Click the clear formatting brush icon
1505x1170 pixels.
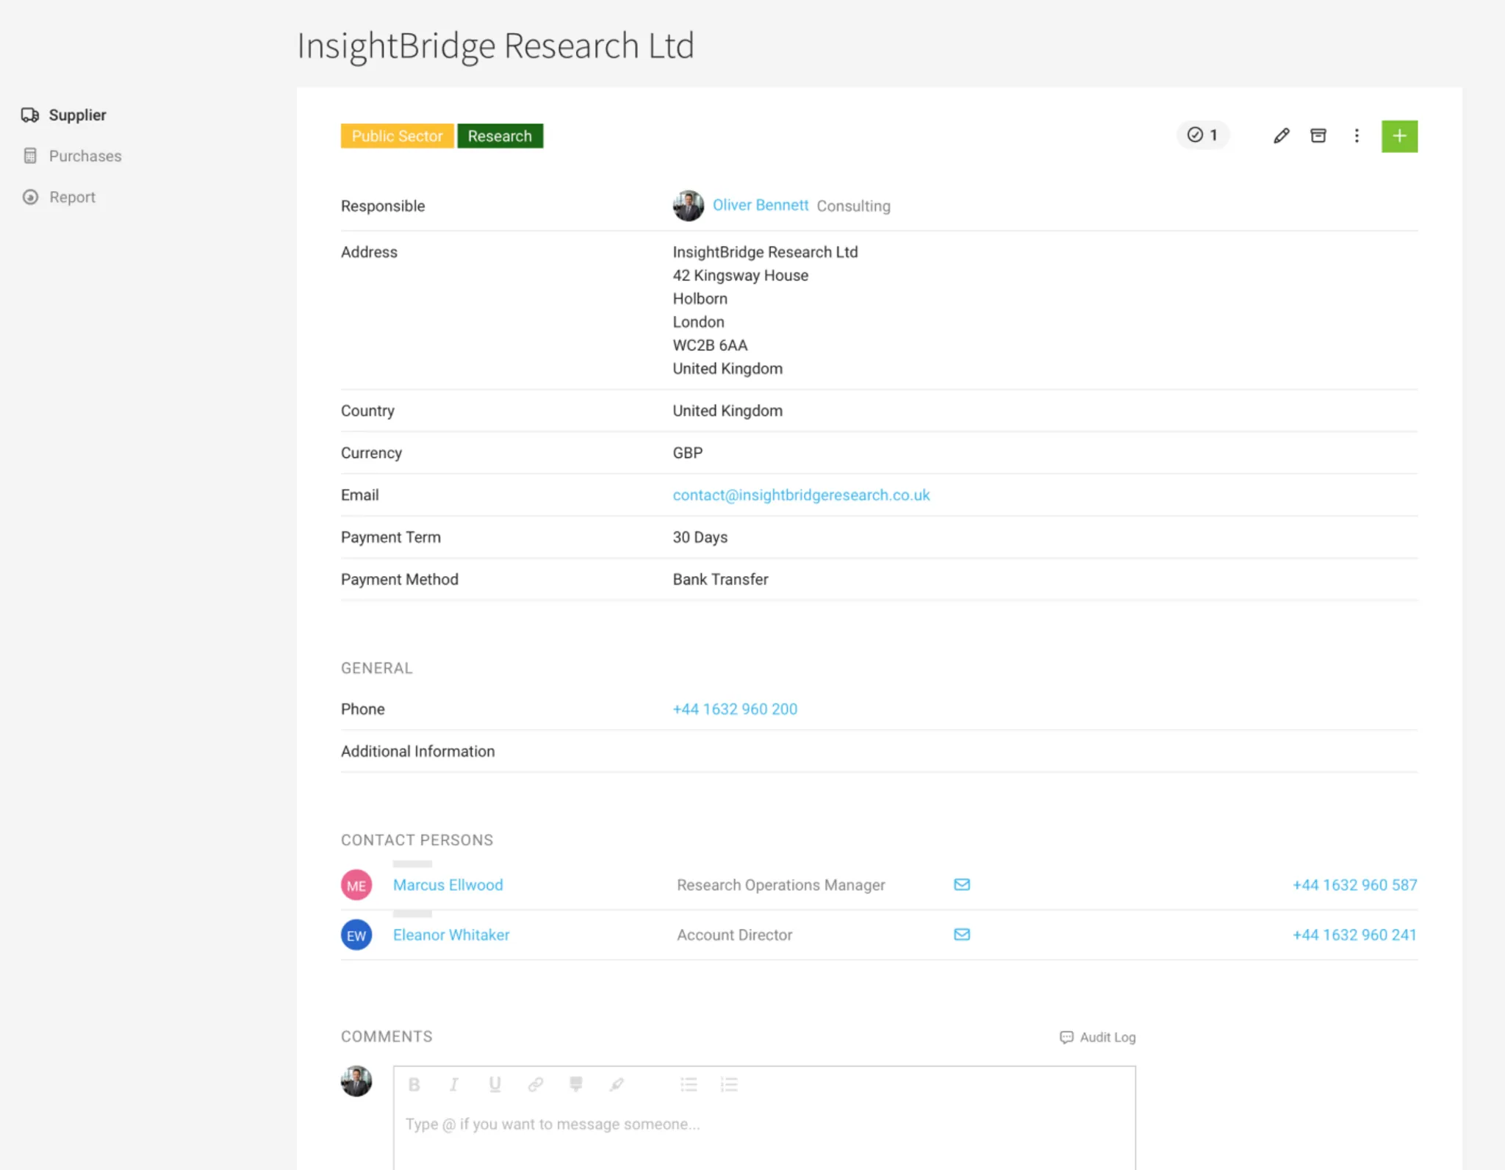[617, 1084]
